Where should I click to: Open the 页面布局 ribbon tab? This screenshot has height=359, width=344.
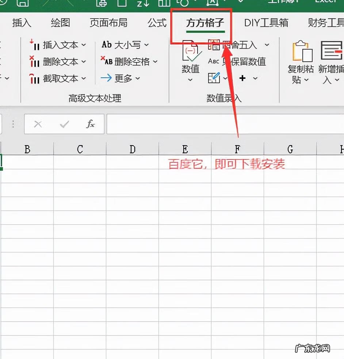tap(108, 23)
